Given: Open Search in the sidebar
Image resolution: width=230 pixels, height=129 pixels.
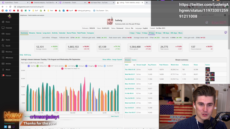Looking at the screenshot, I should pos(8,46).
